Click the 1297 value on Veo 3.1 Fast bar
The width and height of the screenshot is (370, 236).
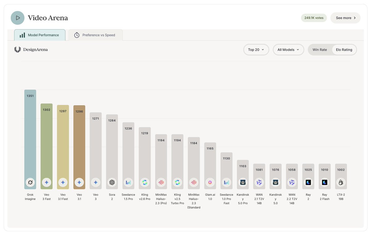(x=63, y=111)
